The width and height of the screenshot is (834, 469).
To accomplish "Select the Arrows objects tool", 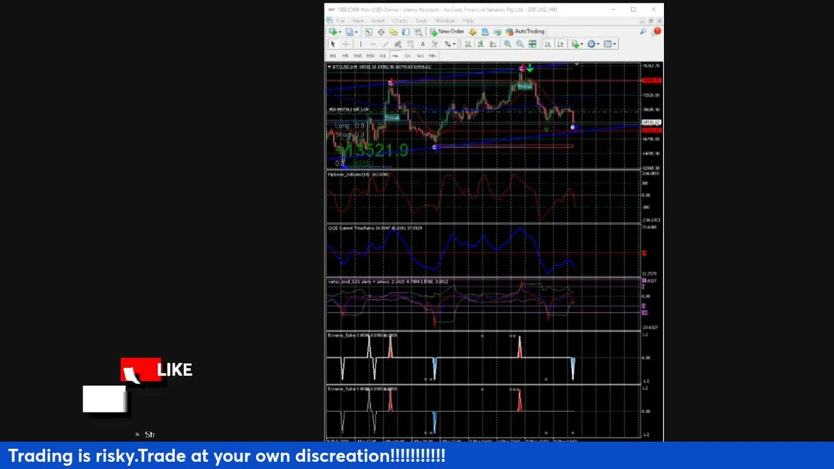I will click(448, 44).
